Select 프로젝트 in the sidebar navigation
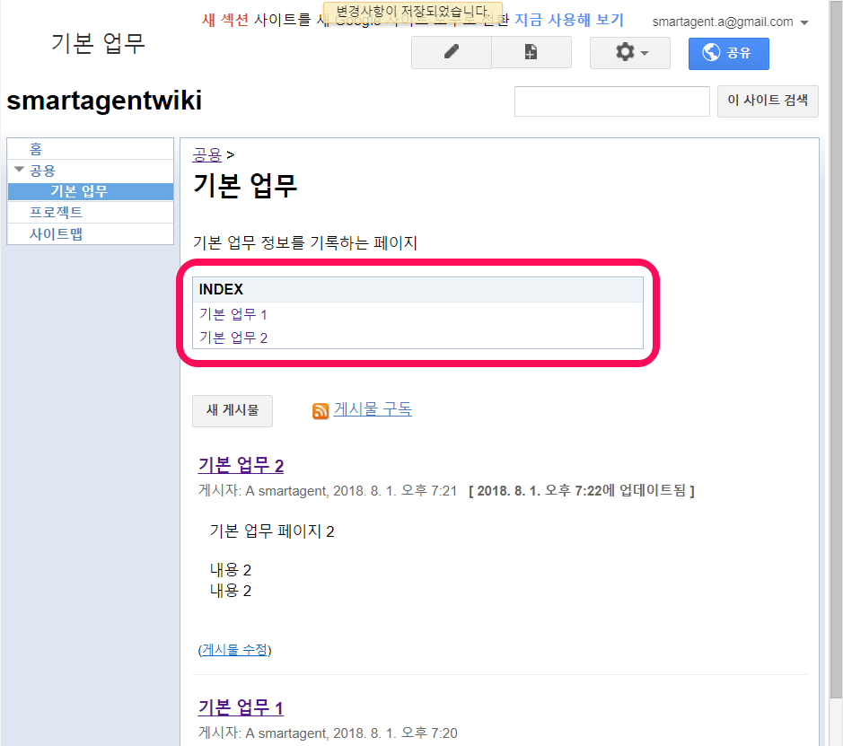 (x=56, y=212)
